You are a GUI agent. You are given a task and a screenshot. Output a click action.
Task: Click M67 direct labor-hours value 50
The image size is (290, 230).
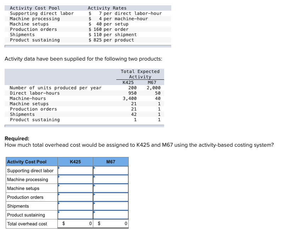pyautogui.click(x=158, y=93)
